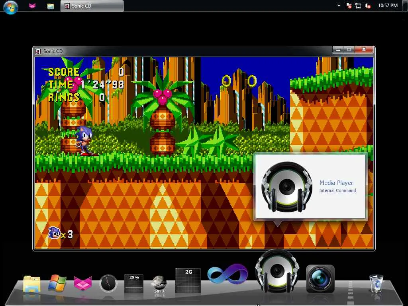Click the pink fox icon in taskbar

(x=32, y=6)
